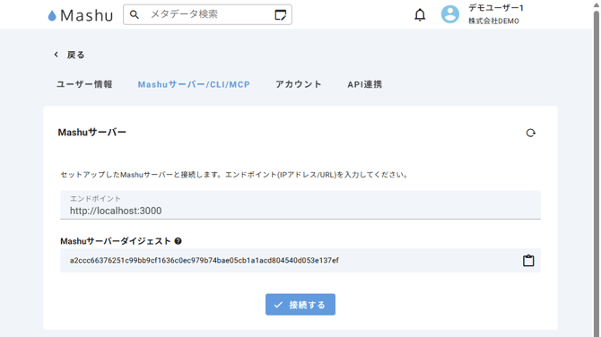Open the アカウント tab
This screenshot has width=601, height=337.
299,84
